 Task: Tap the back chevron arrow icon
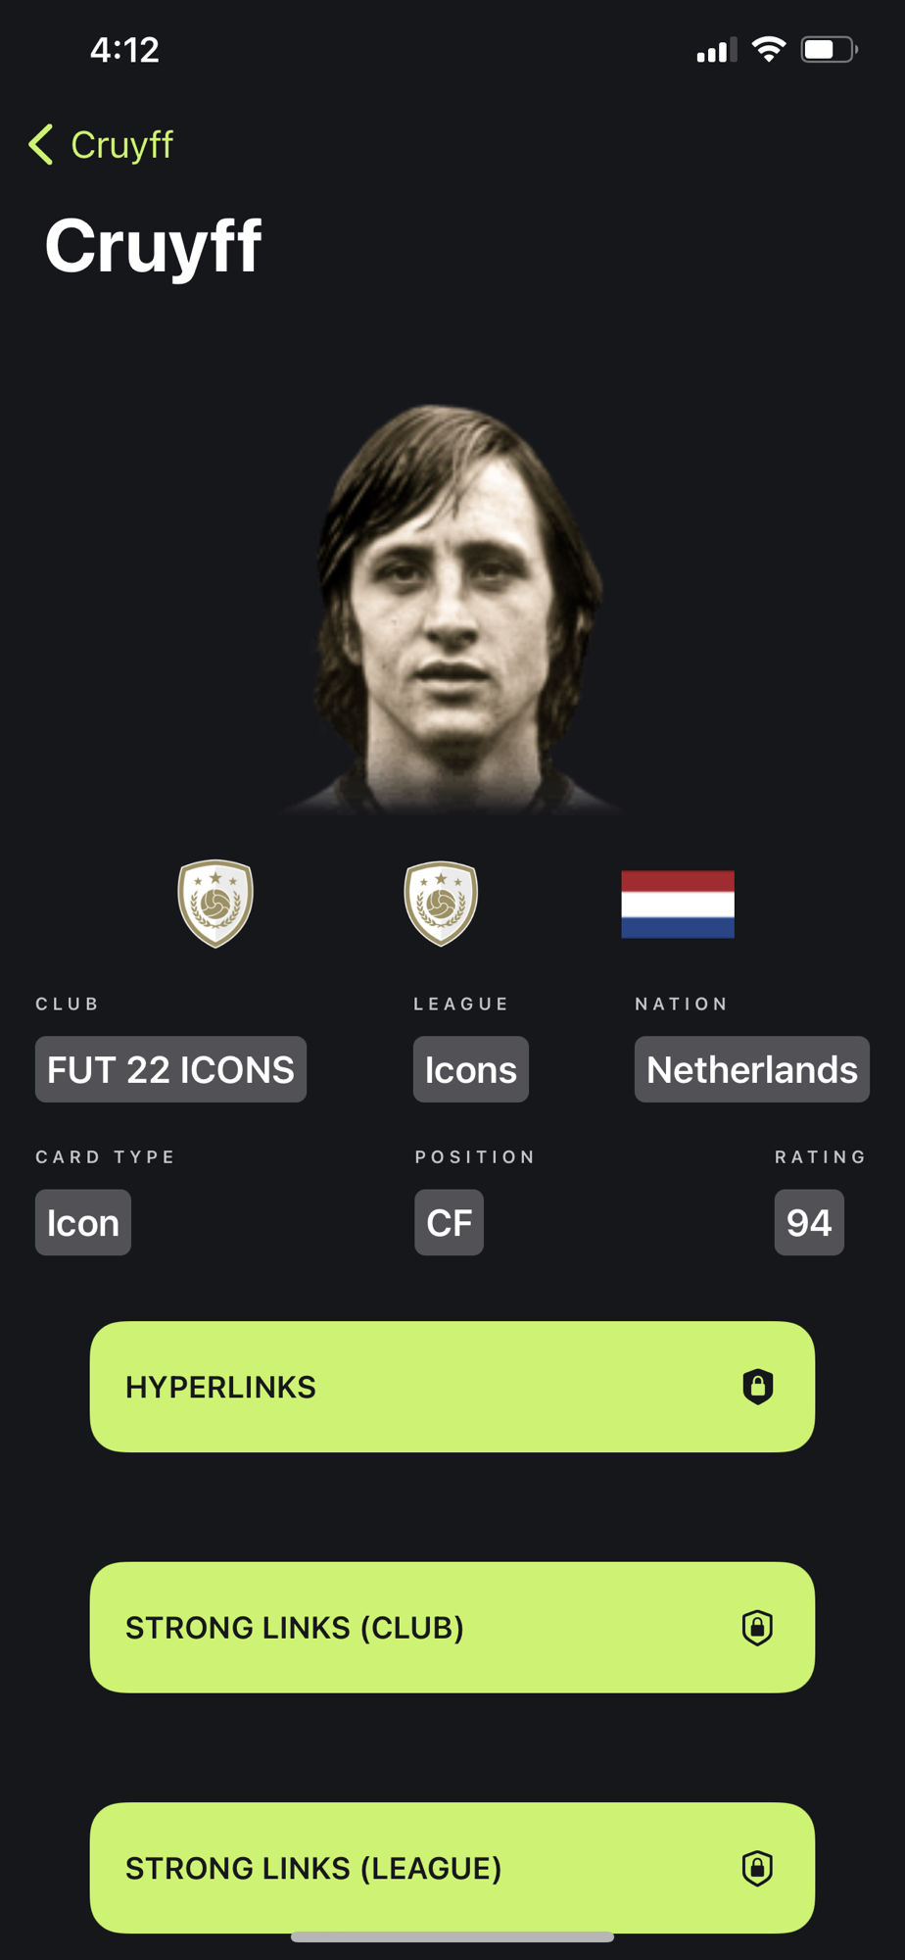41,145
